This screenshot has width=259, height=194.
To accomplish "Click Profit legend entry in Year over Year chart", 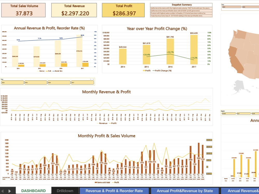I will point(147,71).
